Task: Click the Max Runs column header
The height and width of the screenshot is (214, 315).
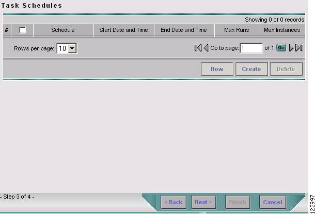Action: 237,30
